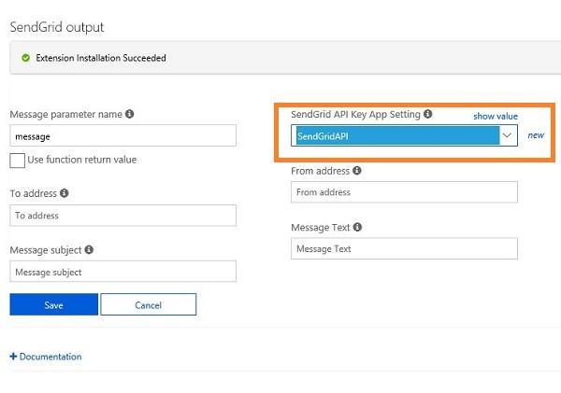Click info icon beside Message parameter name
561x393 pixels.
129,115
